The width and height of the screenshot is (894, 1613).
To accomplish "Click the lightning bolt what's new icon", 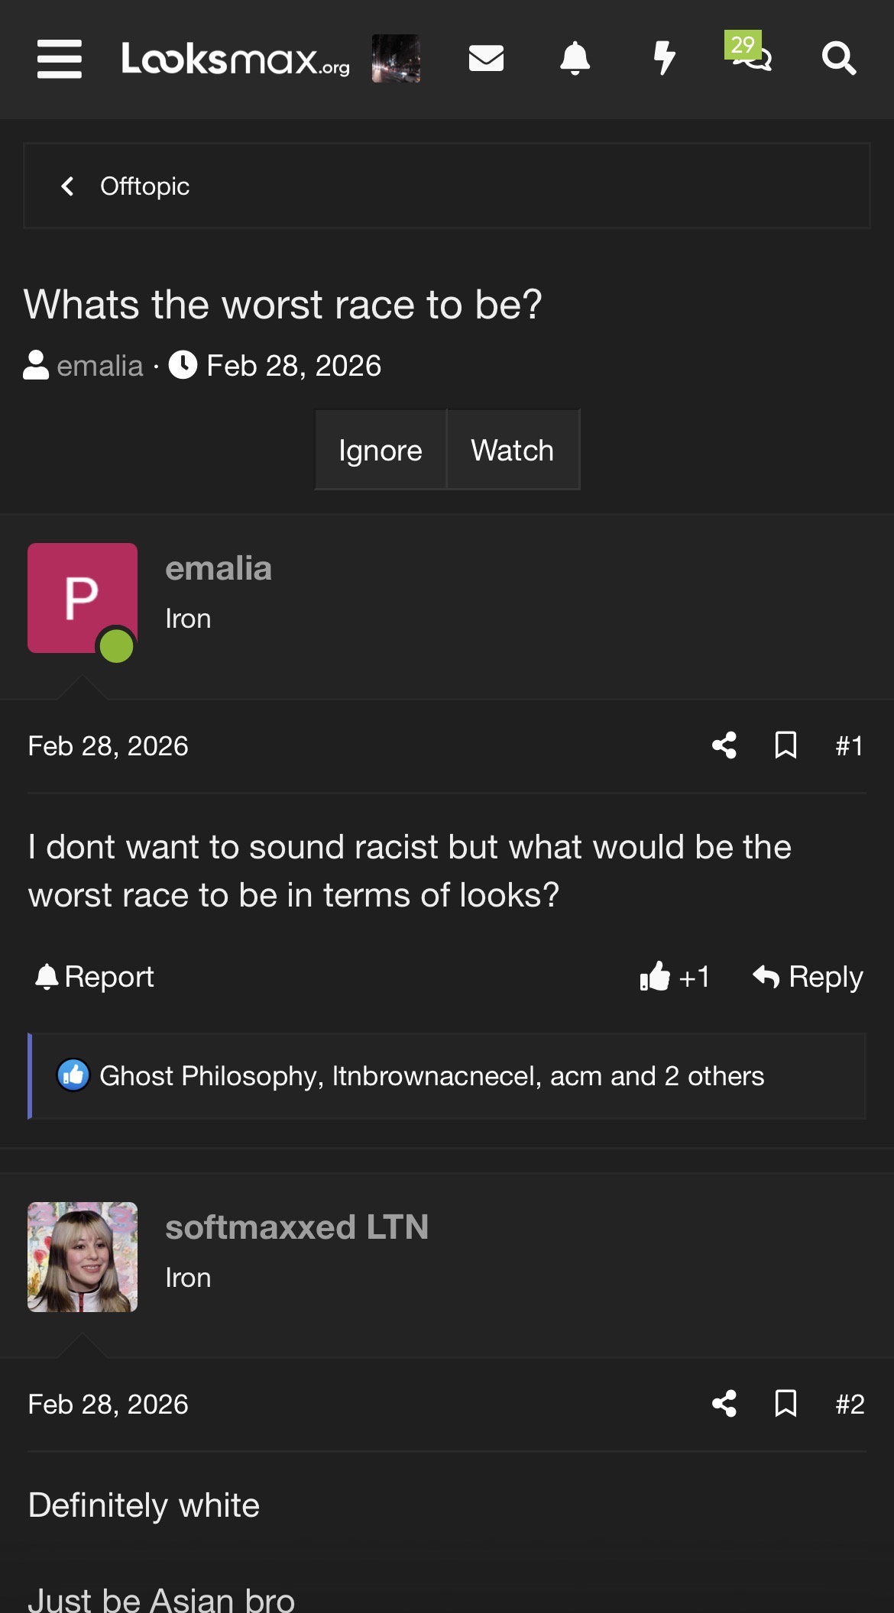I will (665, 58).
